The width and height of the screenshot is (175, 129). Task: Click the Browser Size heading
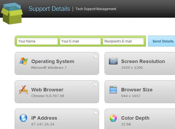137,90
